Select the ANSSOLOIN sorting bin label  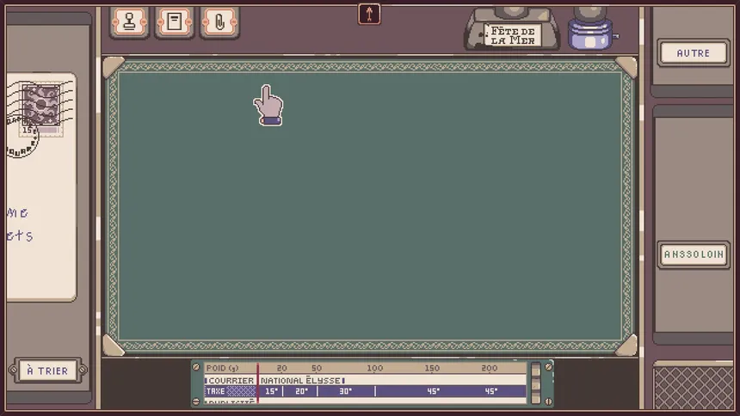693,254
